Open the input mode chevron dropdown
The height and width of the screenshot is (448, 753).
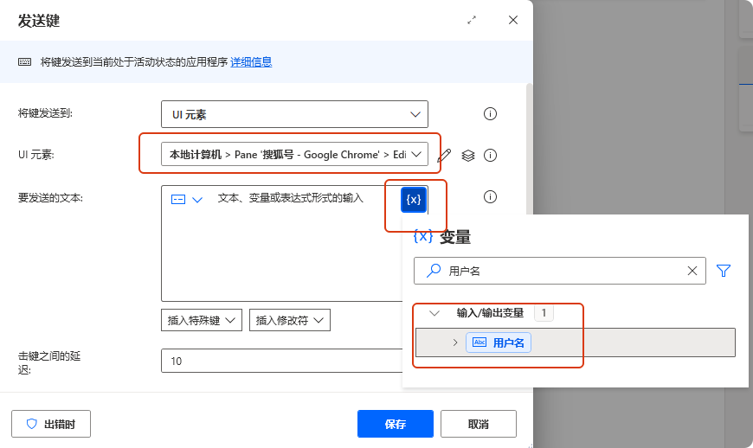[x=197, y=200]
